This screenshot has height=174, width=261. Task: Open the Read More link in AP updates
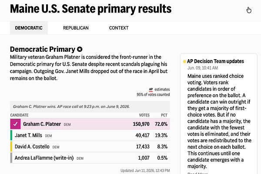click(x=197, y=173)
